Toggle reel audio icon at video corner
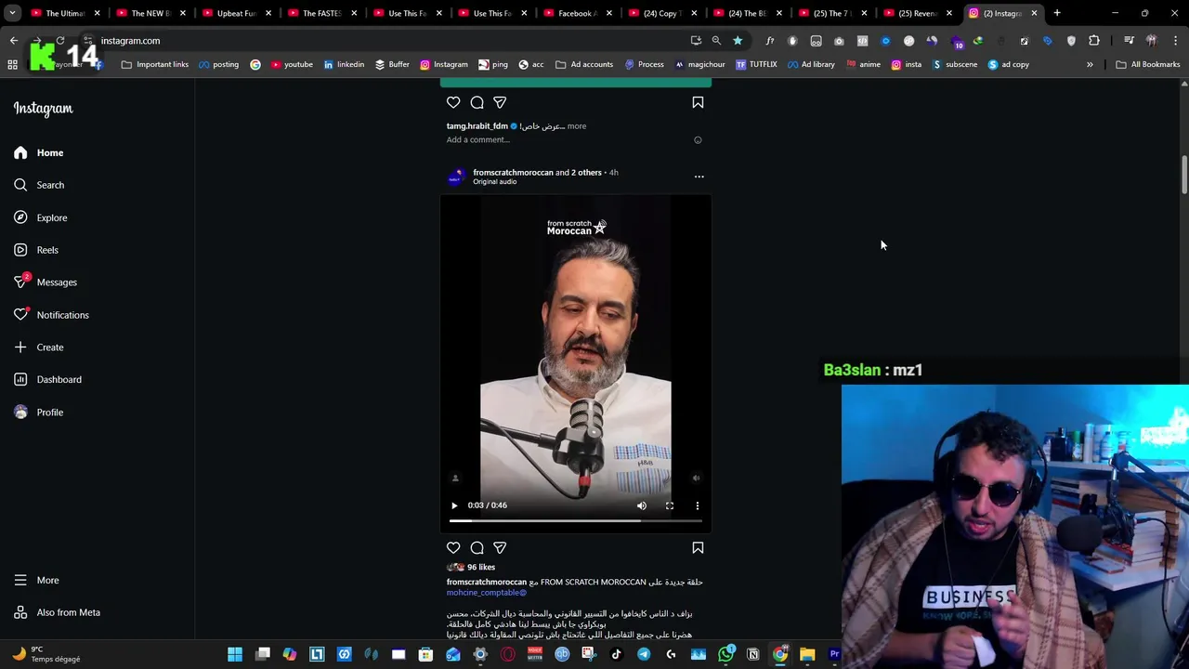This screenshot has width=1189, height=669. click(x=696, y=478)
